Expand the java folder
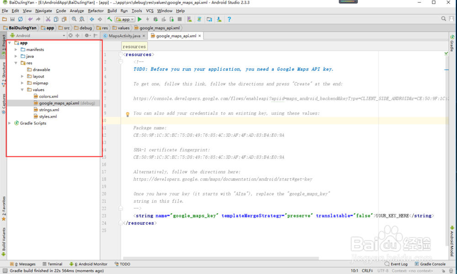Screen dimensions: 457x274 [x=16, y=56]
